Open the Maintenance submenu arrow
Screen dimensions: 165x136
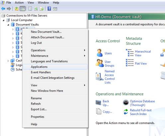pos(85,56)
